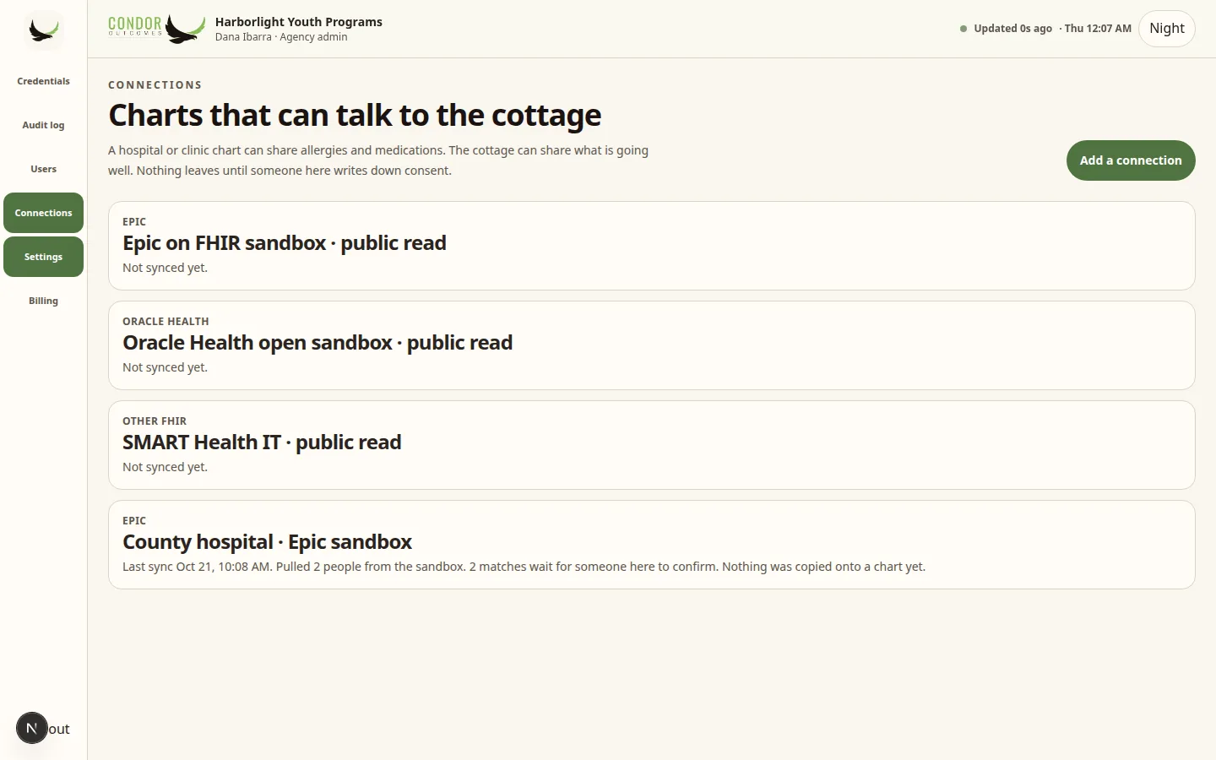Viewport: 1216px width, 760px height.
Task: Click Not synced yet under Epic on FHIR
Action: [165, 268]
